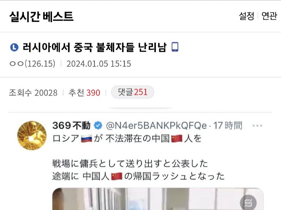The width and height of the screenshot is (281, 210).
Task: Click the 추천 390 recommendation count
Action: (x=84, y=93)
